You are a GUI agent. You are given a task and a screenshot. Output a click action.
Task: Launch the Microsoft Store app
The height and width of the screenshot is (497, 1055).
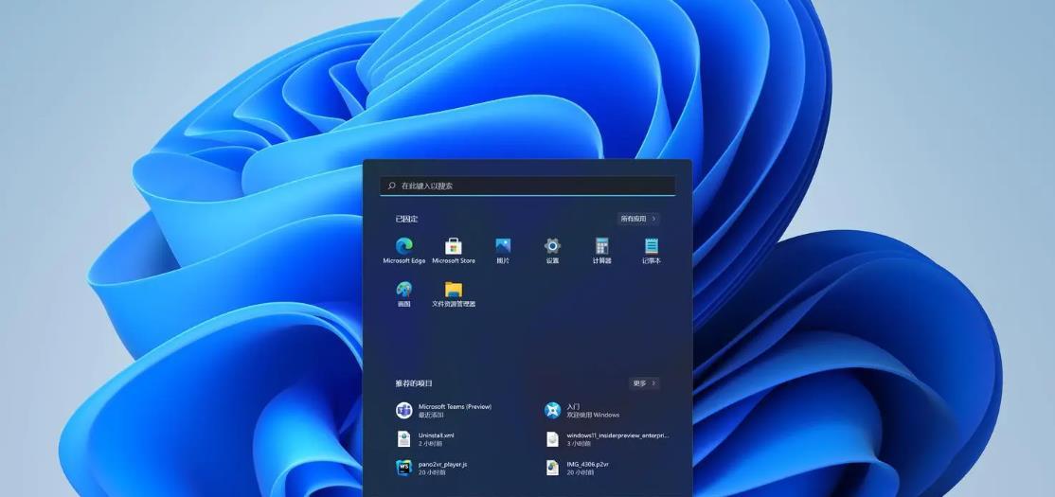454,251
